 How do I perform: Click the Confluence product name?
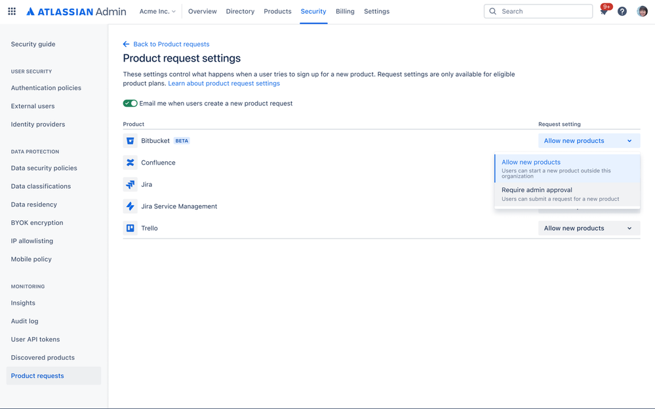tap(158, 163)
